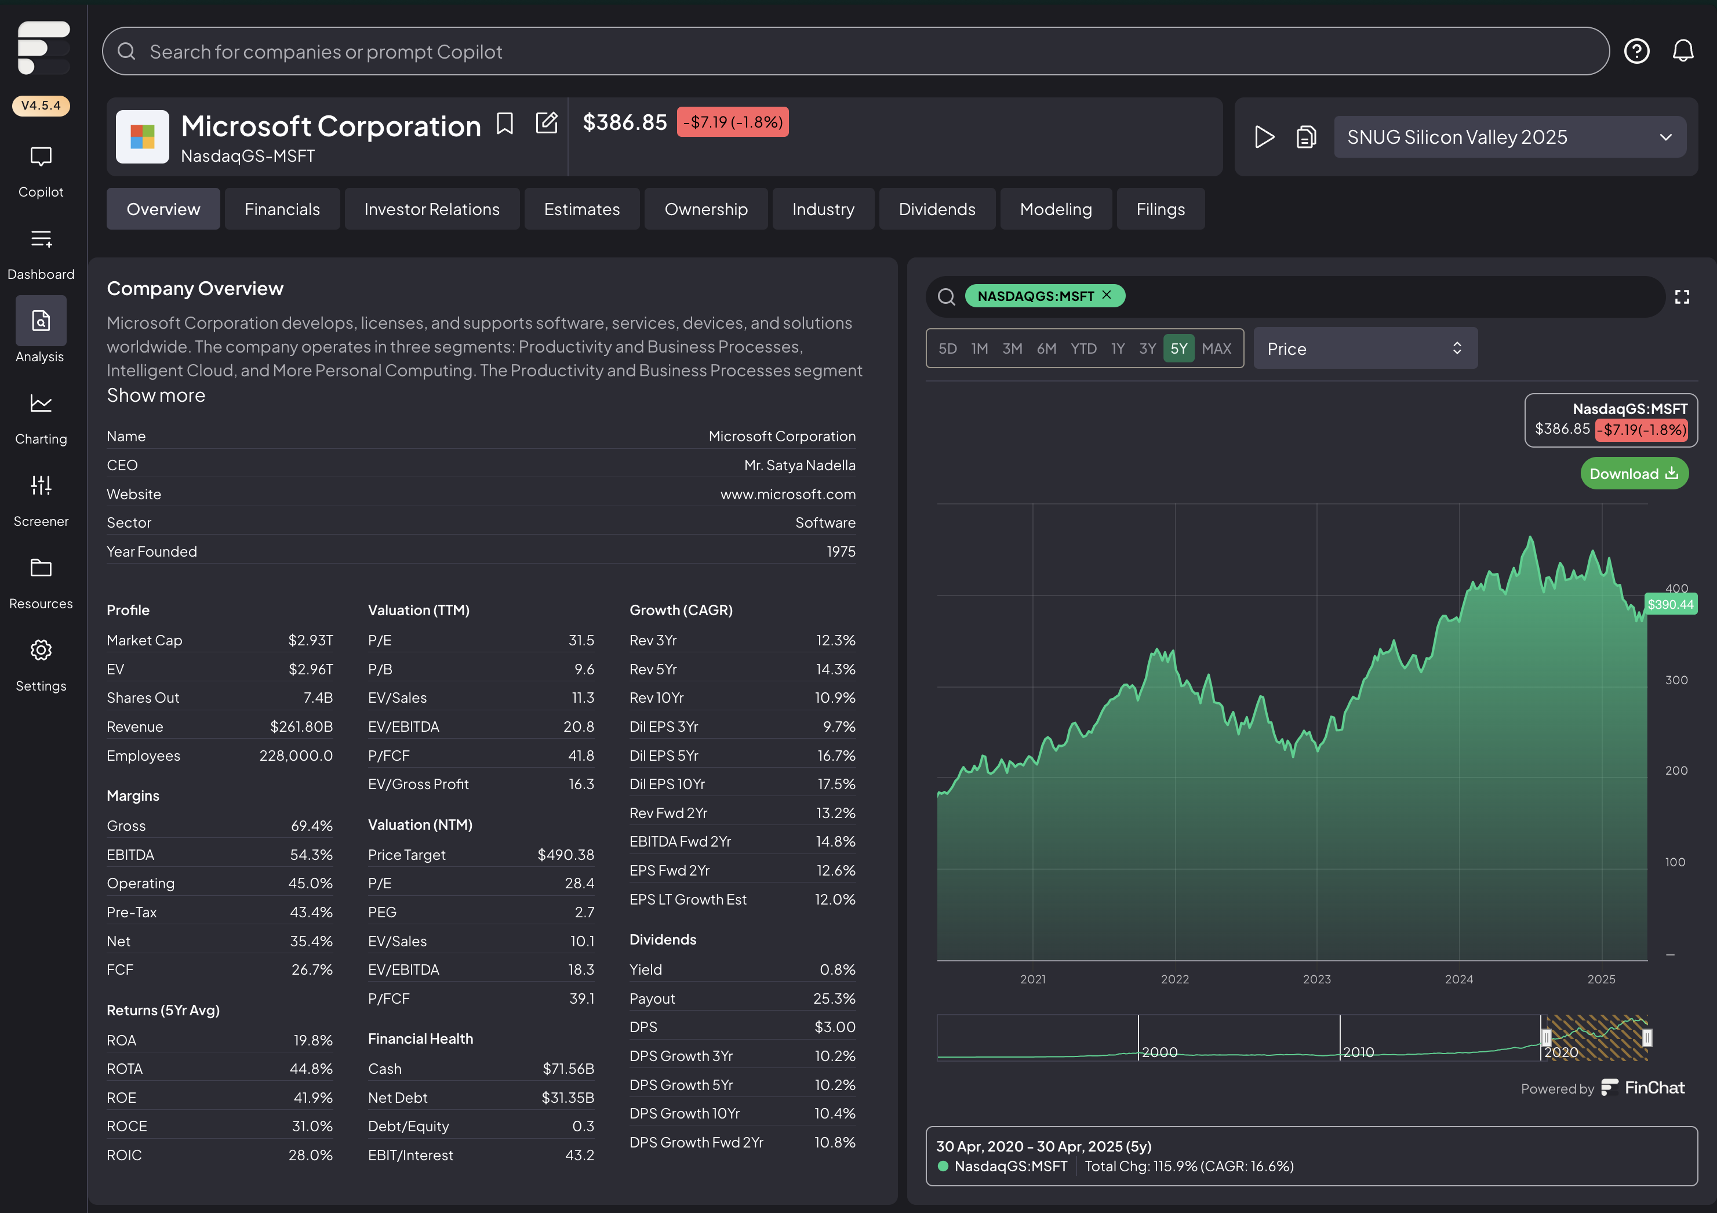Screen dimensions: 1717x1213
Task: Click the transcript copy document icon
Action: 1305,137
